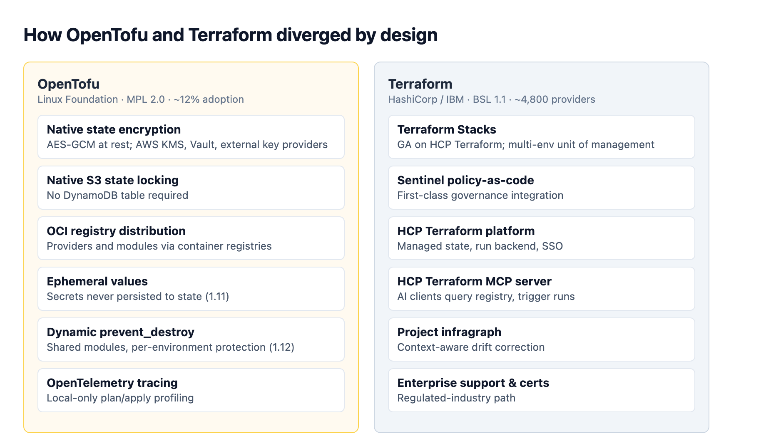Screen dimensions: 766x446
Task: Click 'Providers and modules via container registries'
Action: (x=159, y=246)
